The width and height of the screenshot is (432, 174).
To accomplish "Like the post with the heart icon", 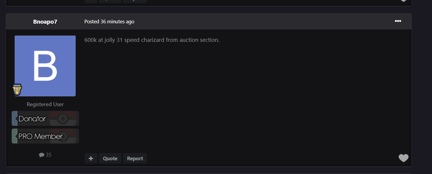I will pos(403,158).
